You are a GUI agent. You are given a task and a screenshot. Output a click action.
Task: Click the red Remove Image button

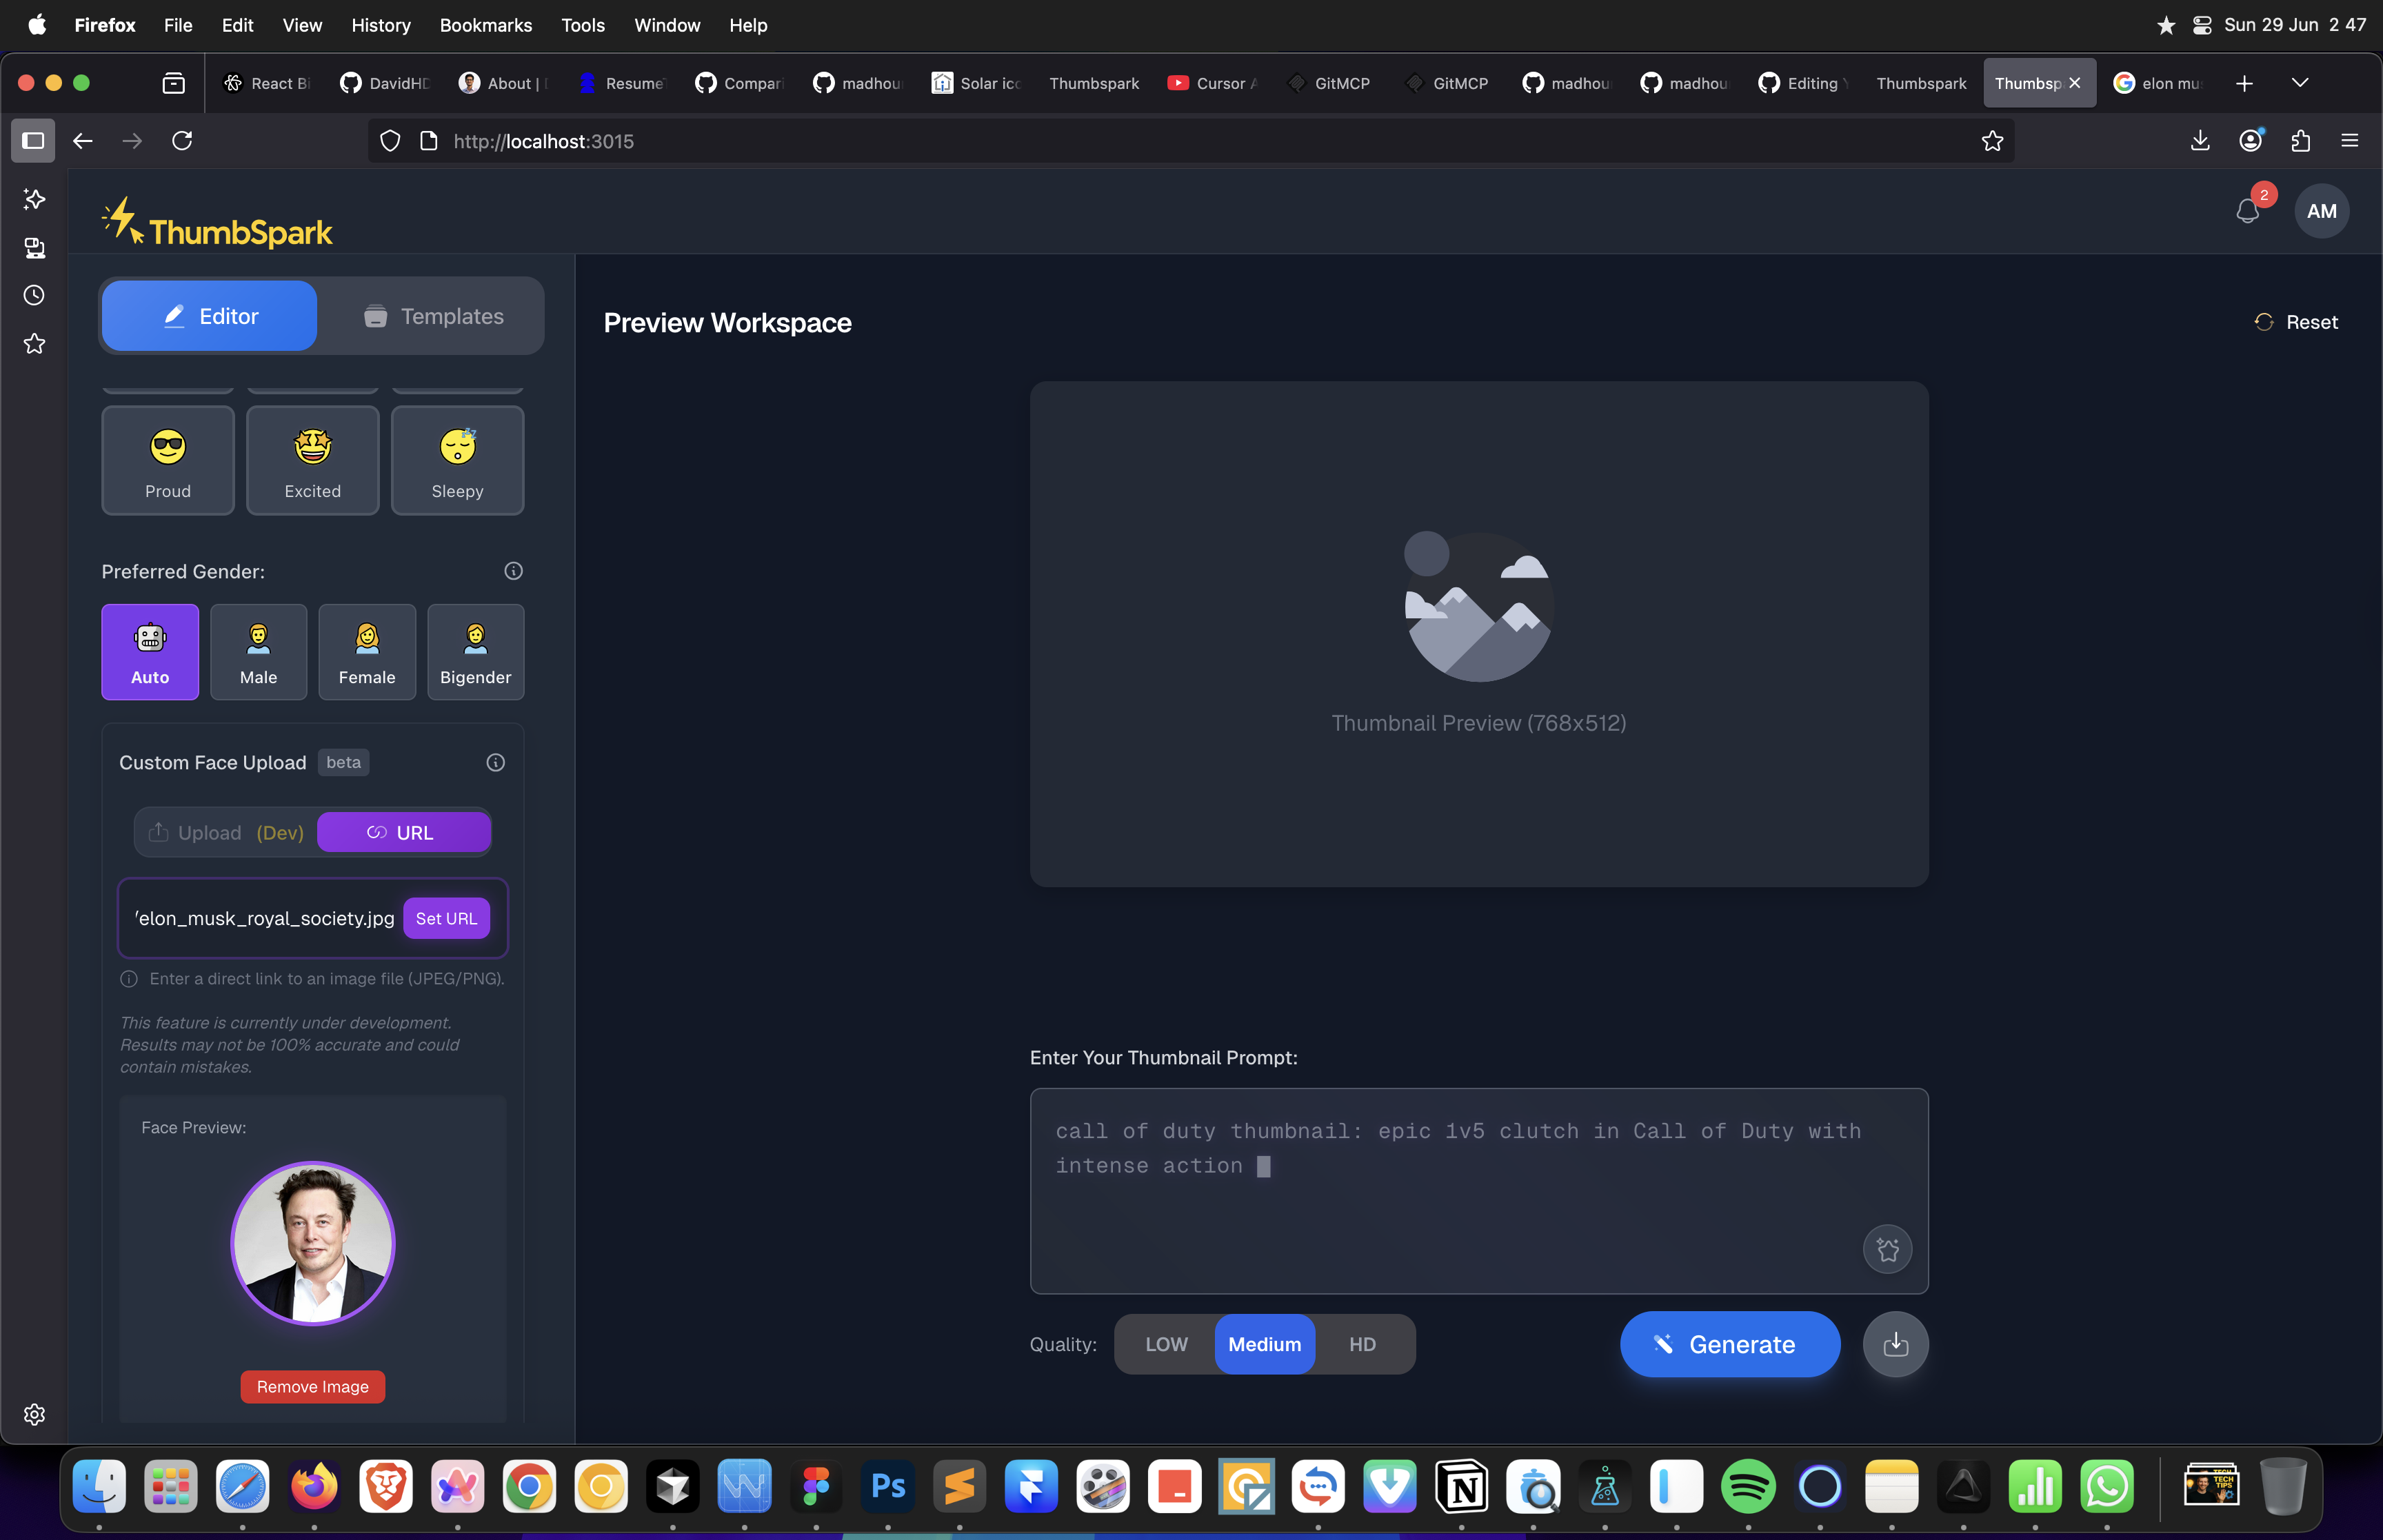point(312,1386)
